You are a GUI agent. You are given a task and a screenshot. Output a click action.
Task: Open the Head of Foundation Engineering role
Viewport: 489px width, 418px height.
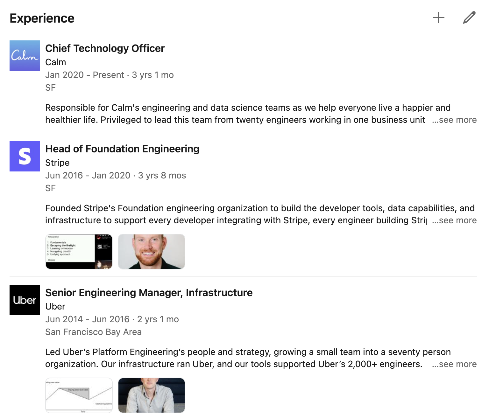122,149
